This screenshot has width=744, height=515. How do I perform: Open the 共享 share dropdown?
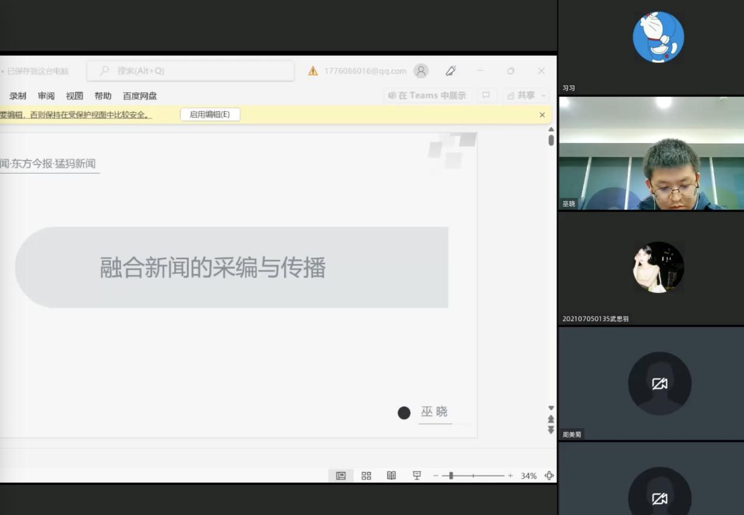point(527,95)
